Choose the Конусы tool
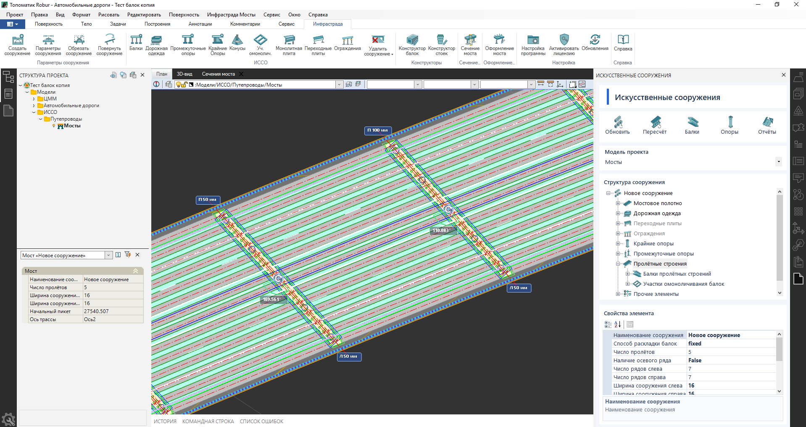This screenshot has width=806, height=427. click(x=237, y=43)
